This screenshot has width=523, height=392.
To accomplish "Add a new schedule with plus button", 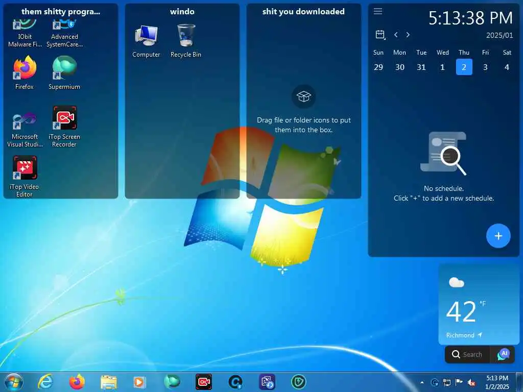I will click(x=498, y=236).
